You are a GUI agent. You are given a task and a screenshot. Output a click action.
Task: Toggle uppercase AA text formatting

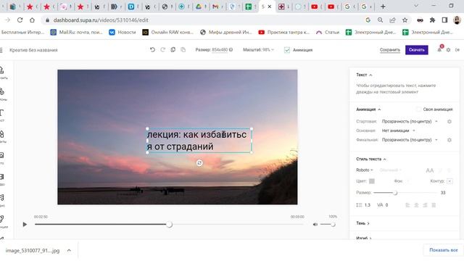pyautogui.click(x=429, y=170)
